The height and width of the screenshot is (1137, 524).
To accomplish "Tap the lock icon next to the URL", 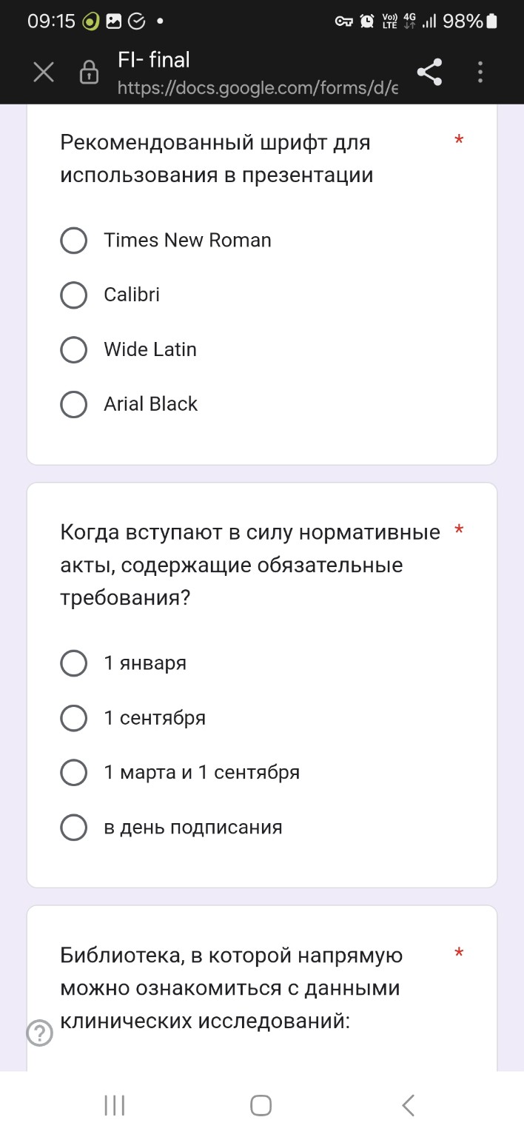I will click(x=87, y=72).
